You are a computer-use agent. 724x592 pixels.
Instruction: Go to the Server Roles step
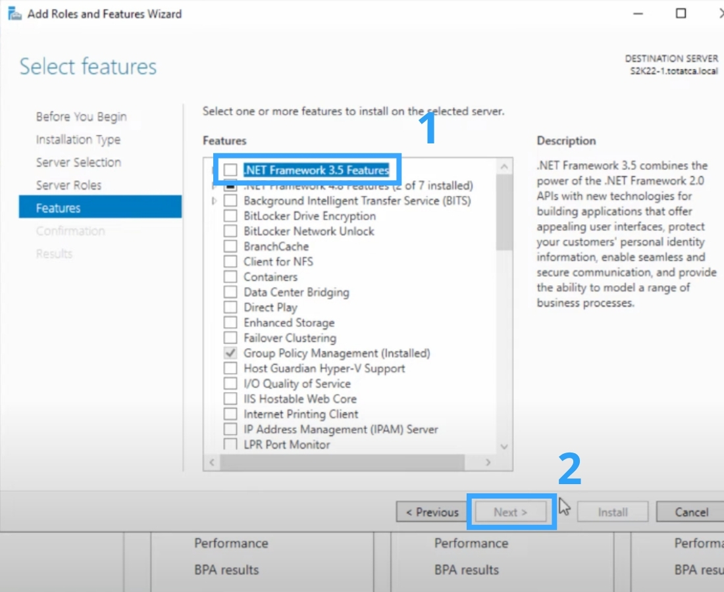pyautogui.click(x=68, y=185)
